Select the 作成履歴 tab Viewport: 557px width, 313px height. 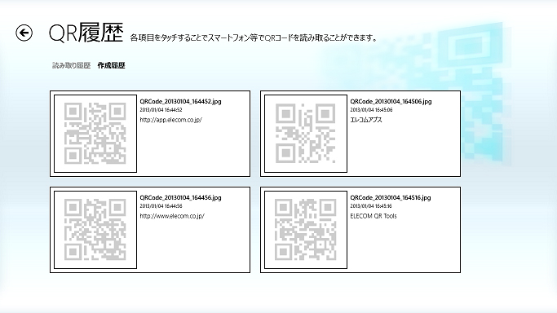tap(111, 65)
